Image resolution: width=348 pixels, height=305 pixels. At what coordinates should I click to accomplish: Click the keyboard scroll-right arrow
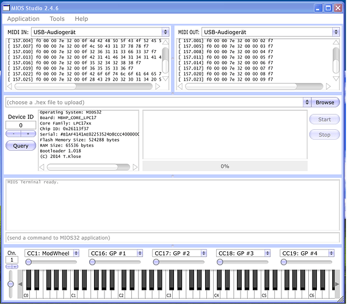338,284
